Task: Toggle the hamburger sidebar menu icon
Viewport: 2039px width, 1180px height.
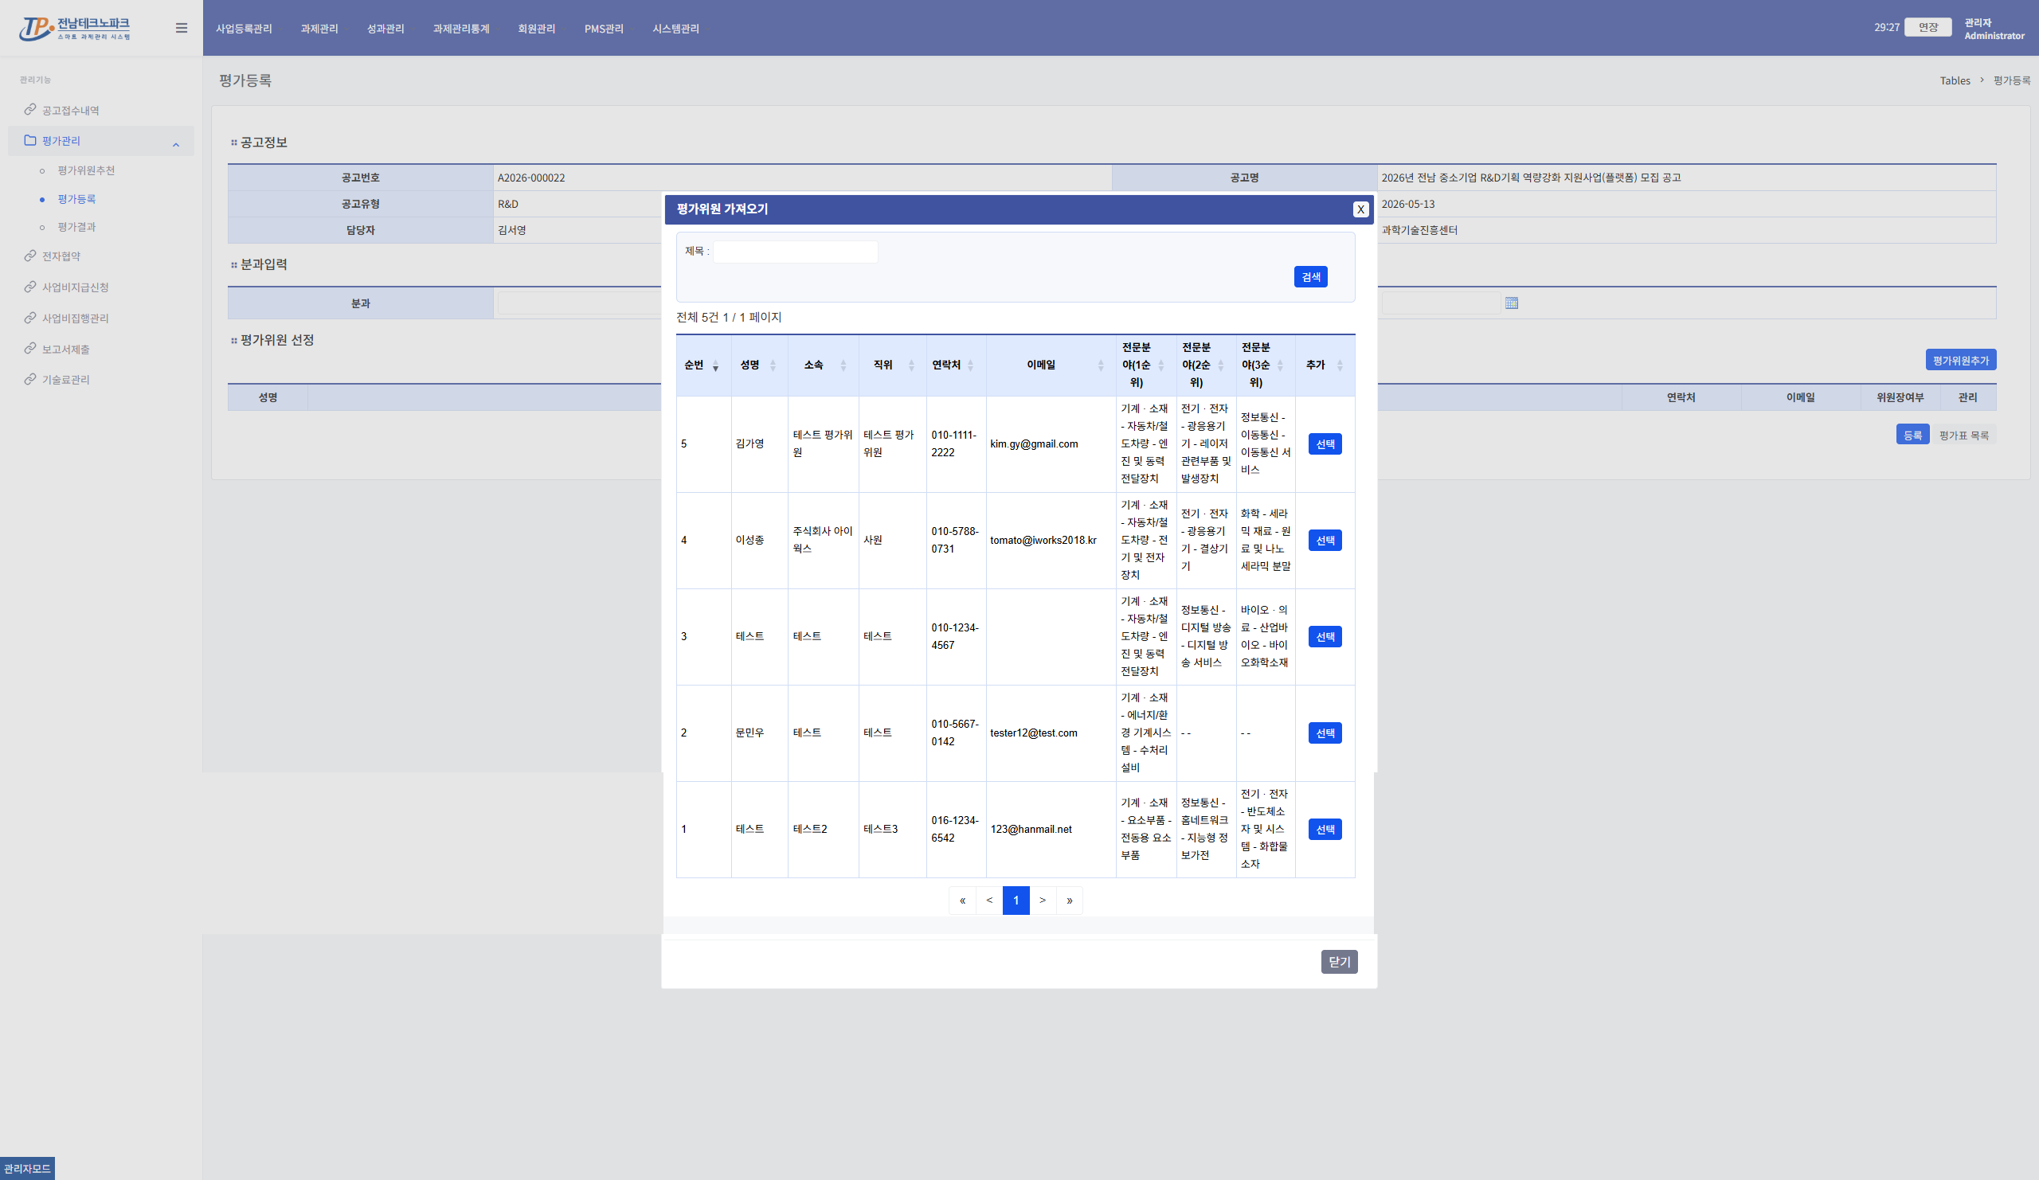Action: [182, 28]
